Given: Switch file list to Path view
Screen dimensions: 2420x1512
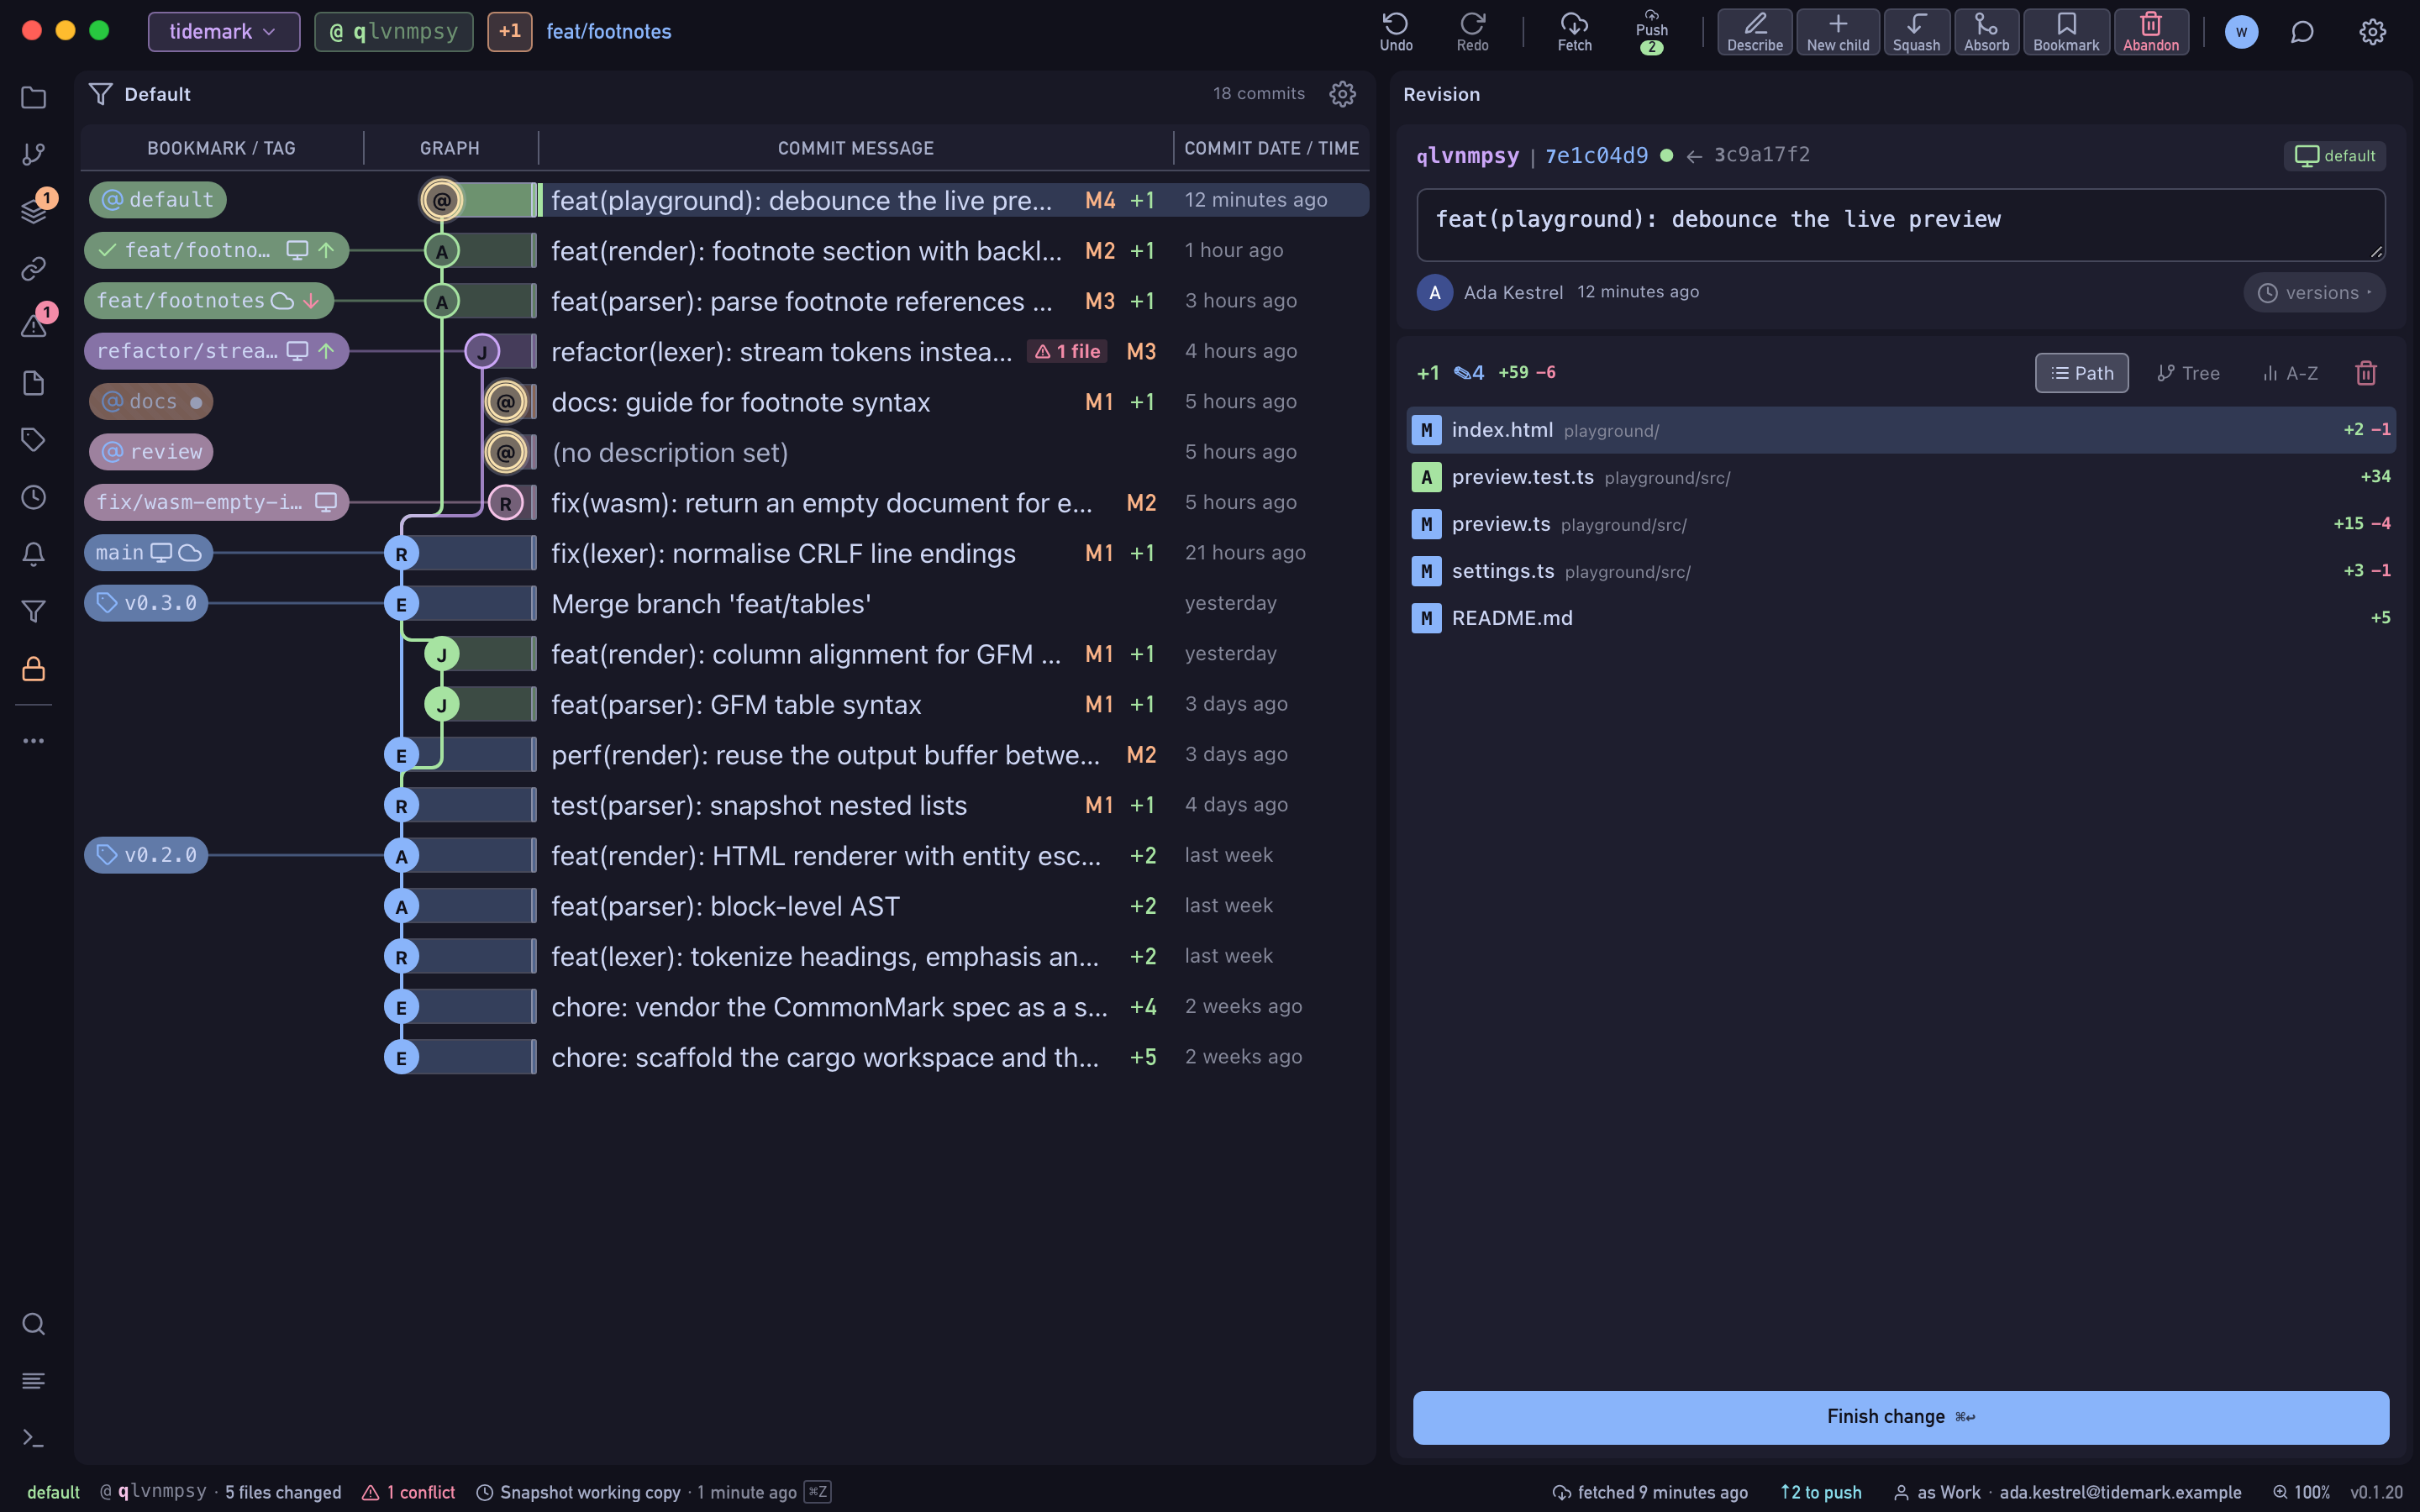Looking at the screenshot, I should click(2081, 373).
